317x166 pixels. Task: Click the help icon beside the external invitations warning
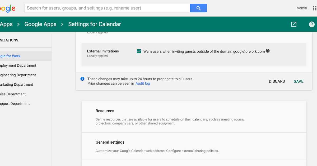(268, 51)
